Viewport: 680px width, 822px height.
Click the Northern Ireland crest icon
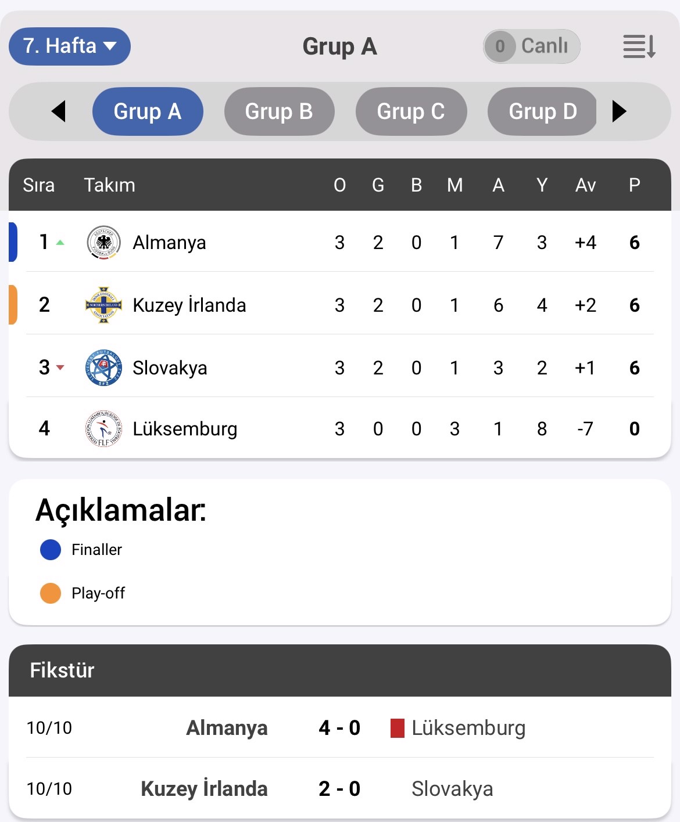(x=103, y=305)
